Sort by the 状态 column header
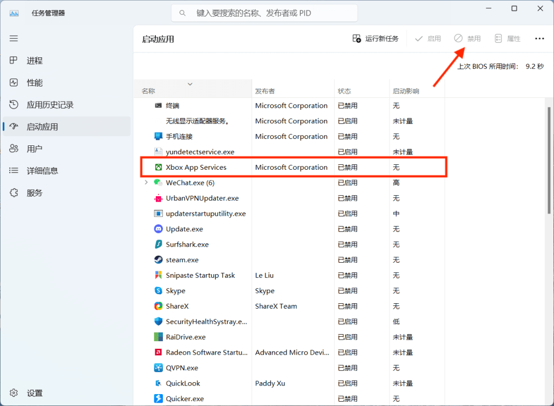 (362, 89)
